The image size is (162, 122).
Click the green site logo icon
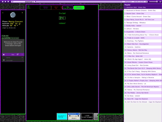tap(28, 7)
